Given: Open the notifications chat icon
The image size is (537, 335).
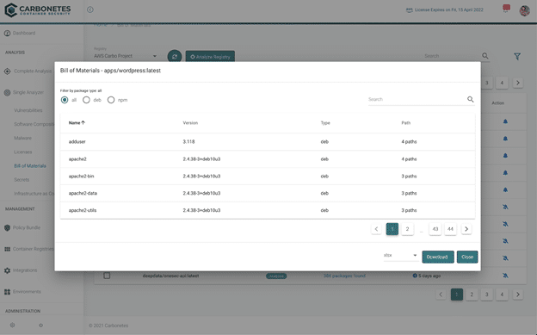Looking at the screenshot, I should [x=506, y=9].
